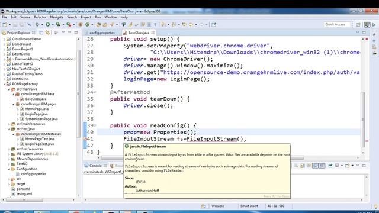Screen dimensions: 379x213
Task: Toggle Show Console When Standard Error Changes
Action: (322, 166)
